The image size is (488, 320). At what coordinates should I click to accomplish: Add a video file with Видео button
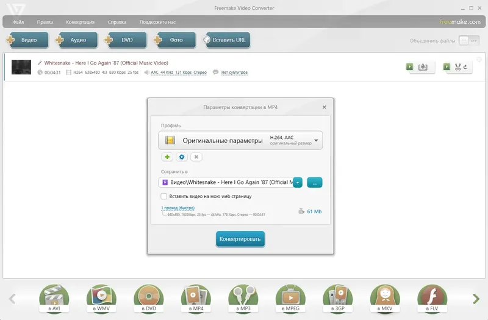coord(27,40)
